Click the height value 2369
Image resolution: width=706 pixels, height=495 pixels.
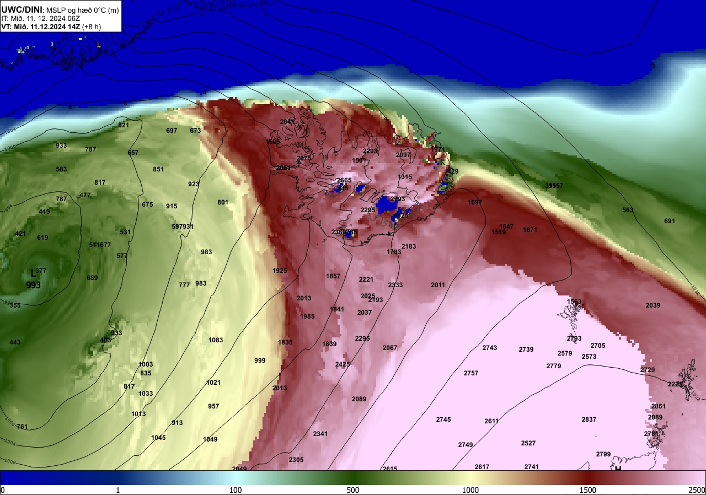[x=339, y=232]
